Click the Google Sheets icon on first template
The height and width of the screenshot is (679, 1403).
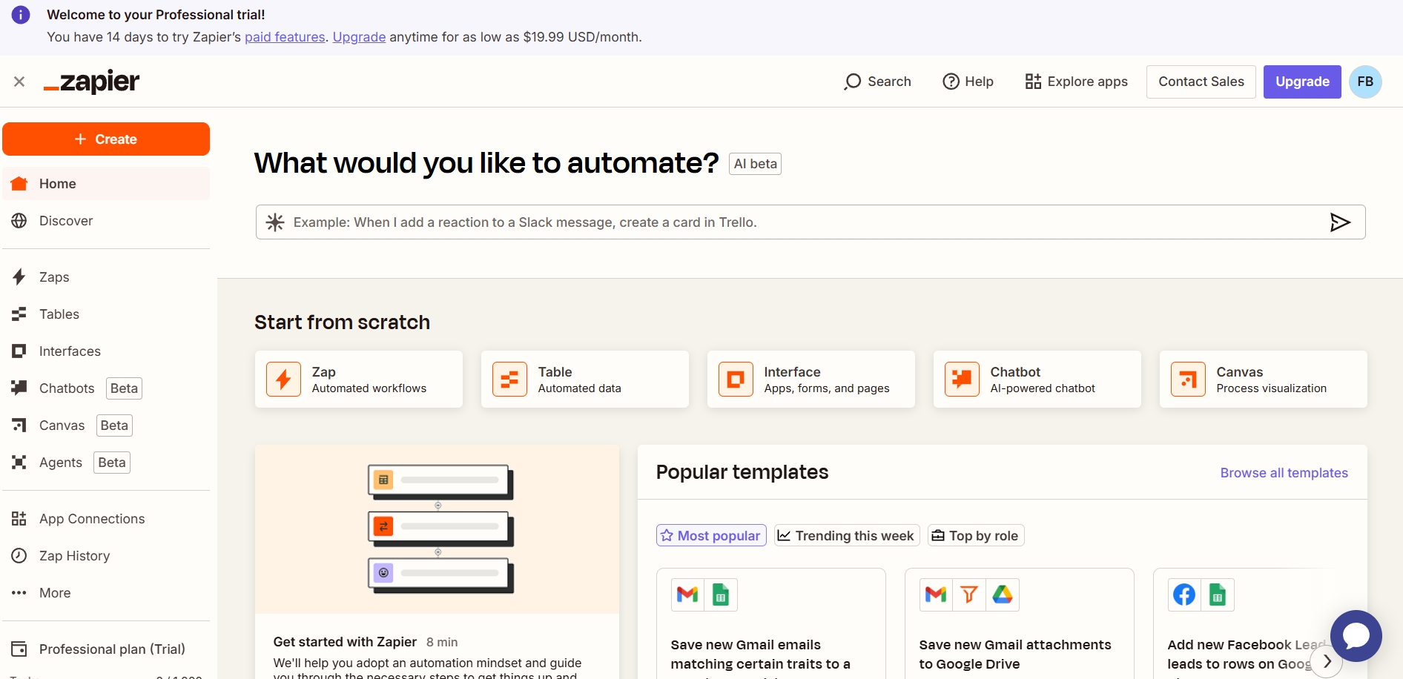pyautogui.click(x=721, y=594)
